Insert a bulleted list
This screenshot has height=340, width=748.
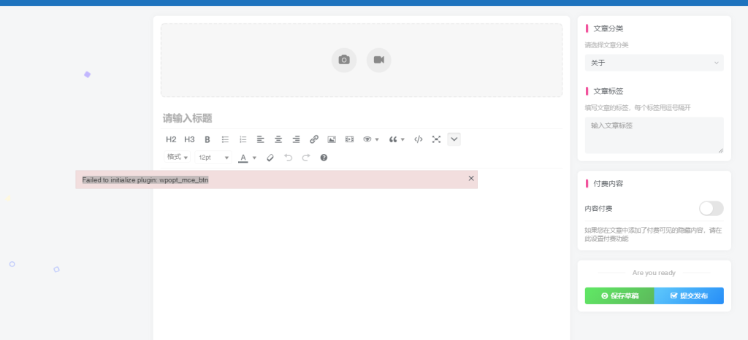(226, 139)
